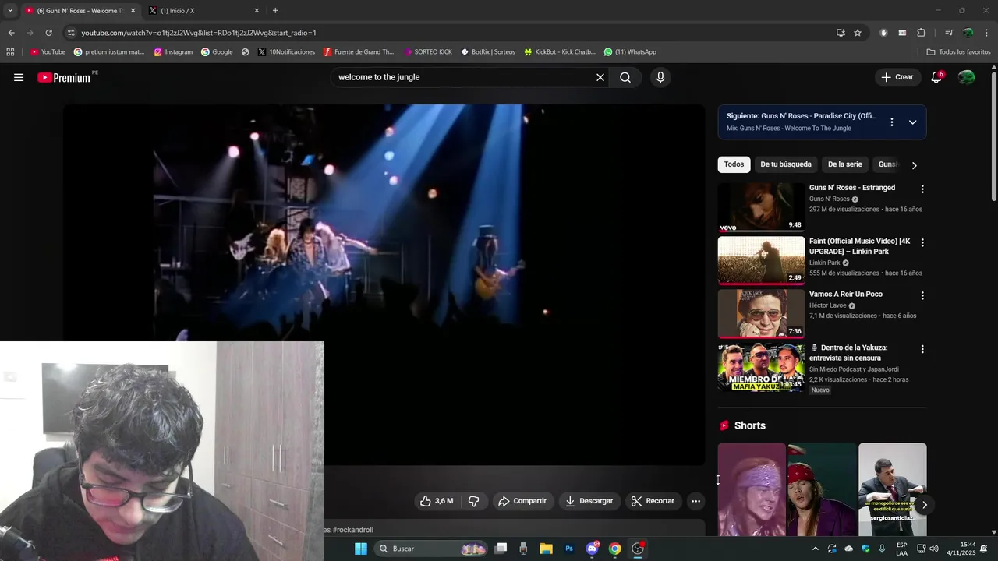Open SORTEO KICK bookmark
The height and width of the screenshot is (561, 998).
point(428,52)
